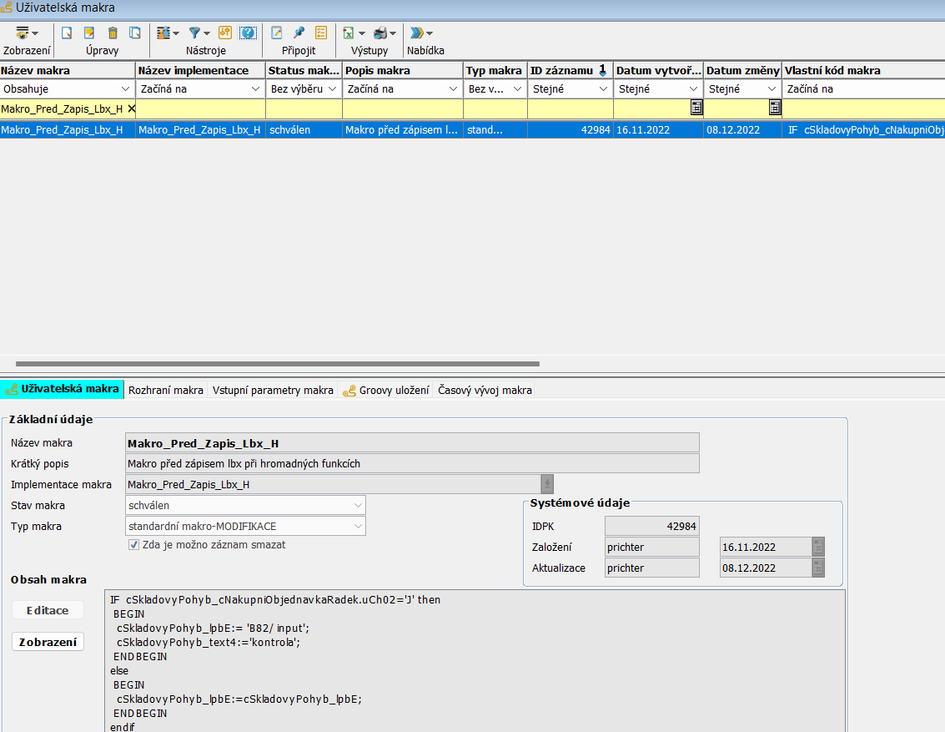
Task: Click the pushpin icon in Připojit
Action: click(x=299, y=33)
